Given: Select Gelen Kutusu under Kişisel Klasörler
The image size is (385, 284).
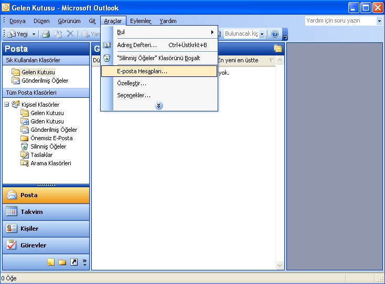Looking at the screenshot, I should click(47, 113).
